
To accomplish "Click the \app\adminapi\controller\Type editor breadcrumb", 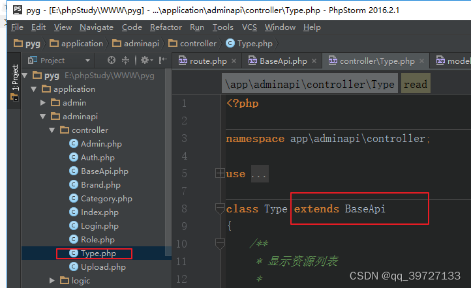I will pyautogui.click(x=310, y=84).
